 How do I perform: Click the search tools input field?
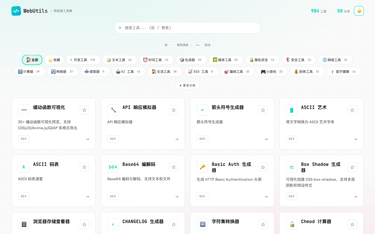click(x=187, y=28)
